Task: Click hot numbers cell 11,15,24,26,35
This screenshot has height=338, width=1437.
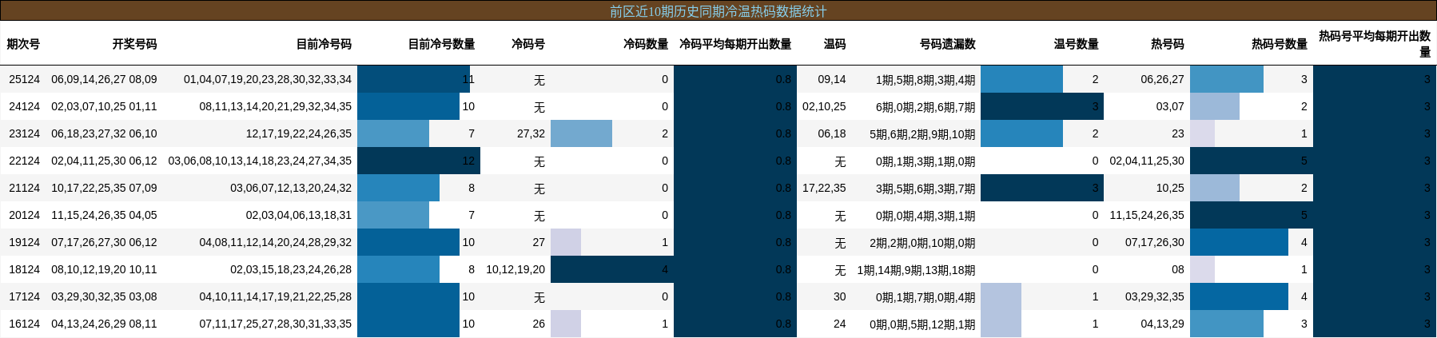Action: tap(1147, 215)
